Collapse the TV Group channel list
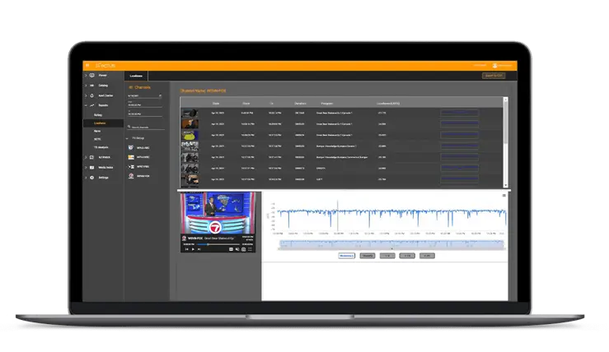The height and width of the screenshot is (352, 609). click(127, 137)
